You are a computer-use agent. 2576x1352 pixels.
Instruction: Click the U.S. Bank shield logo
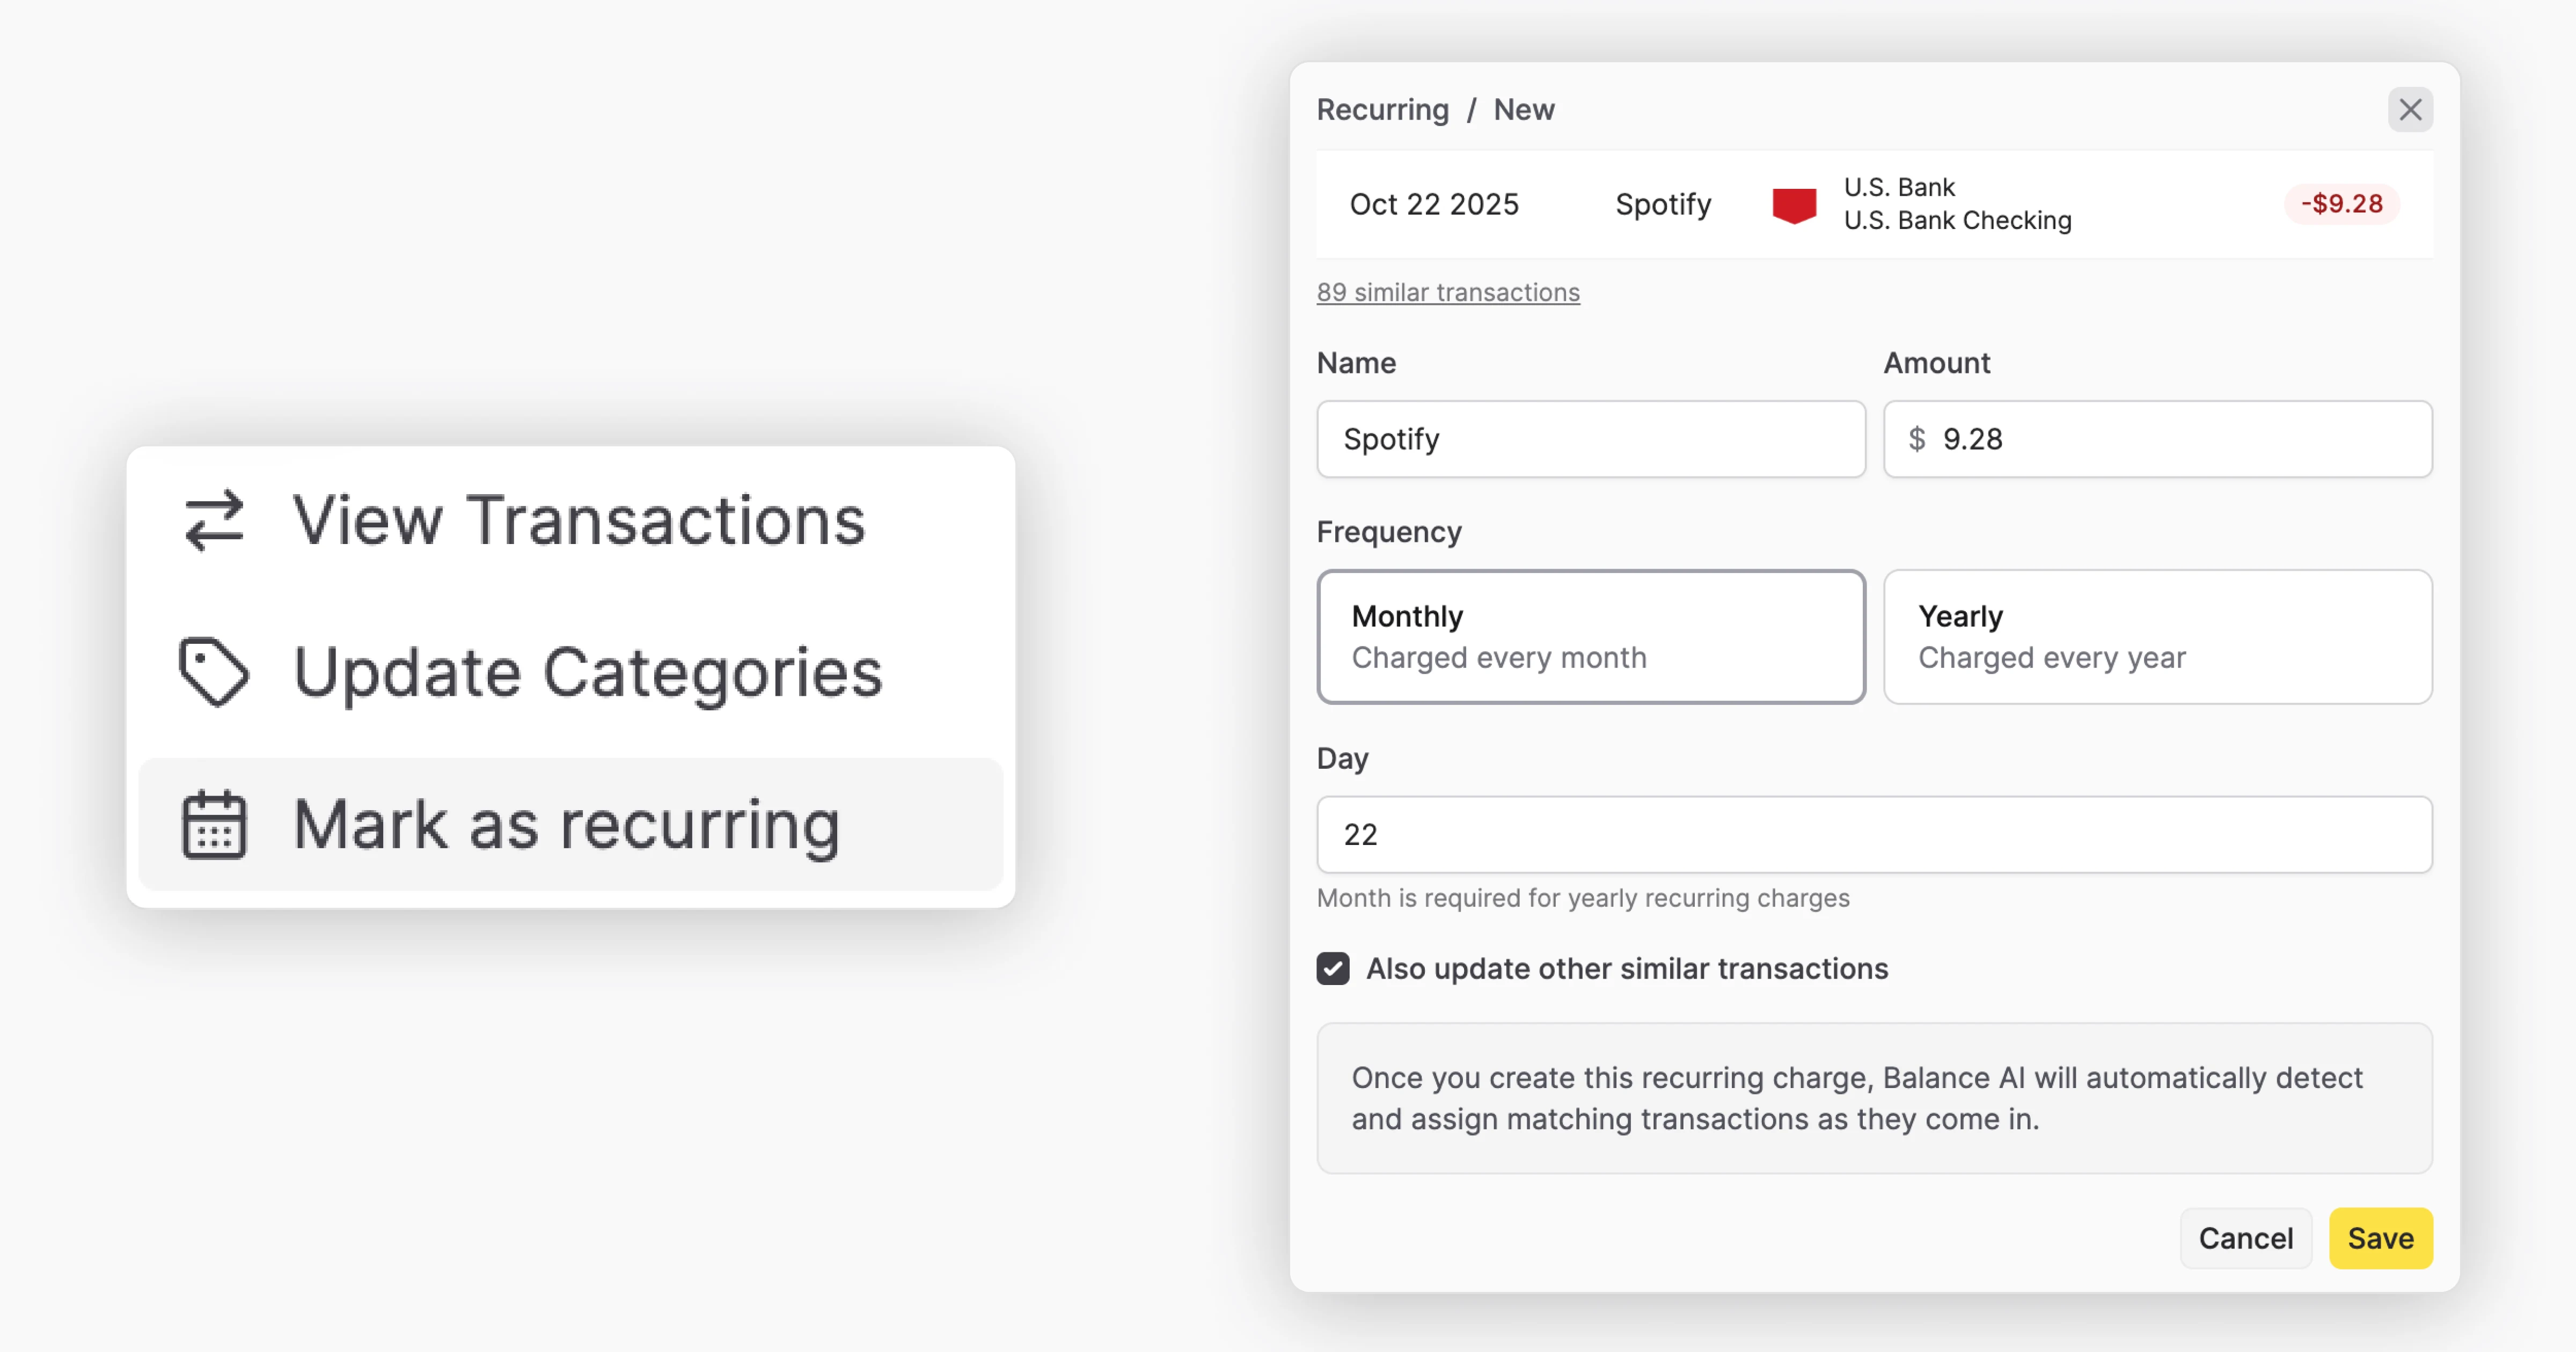pos(1793,204)
